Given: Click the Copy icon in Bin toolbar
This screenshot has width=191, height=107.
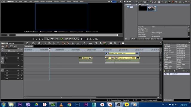Looking at the screenshot, I should (x=158, y=2).
